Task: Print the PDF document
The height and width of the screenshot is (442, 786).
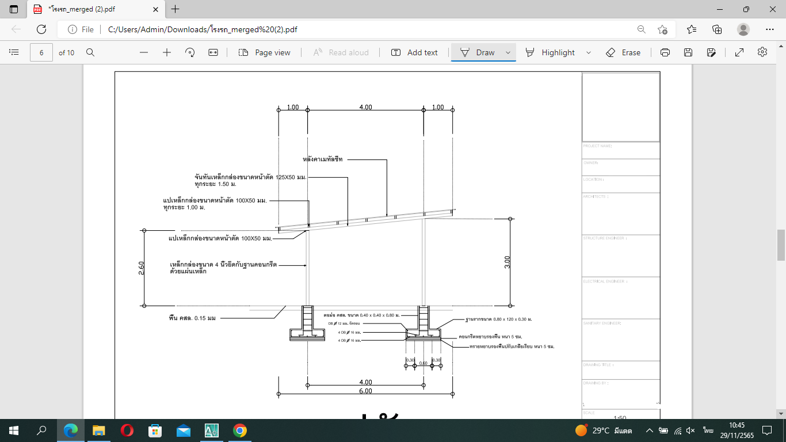Action: point(665,52)
